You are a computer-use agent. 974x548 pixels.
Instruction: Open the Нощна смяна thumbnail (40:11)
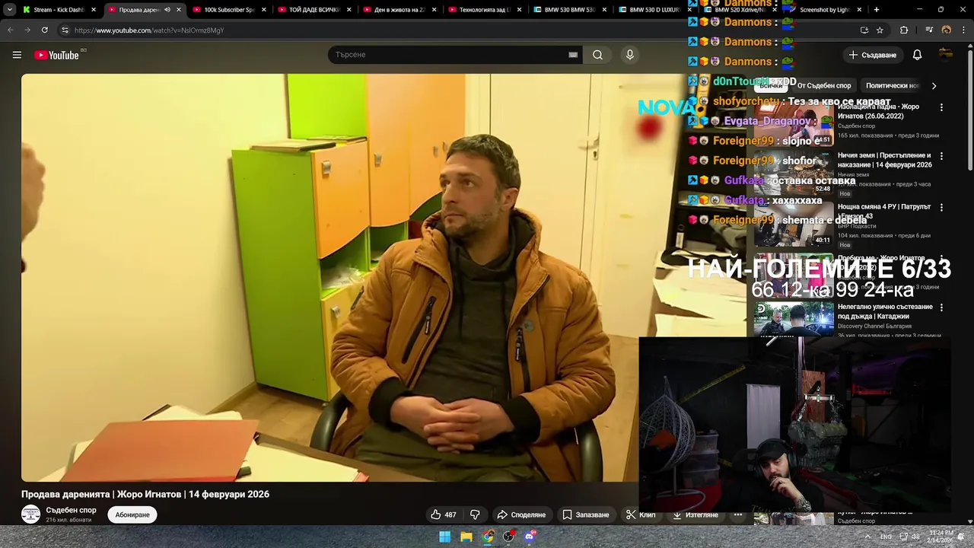[x=794, y=224]
